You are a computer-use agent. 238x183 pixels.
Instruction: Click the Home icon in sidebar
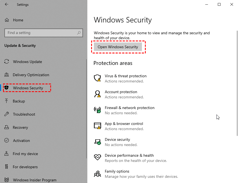coord(7,20)
